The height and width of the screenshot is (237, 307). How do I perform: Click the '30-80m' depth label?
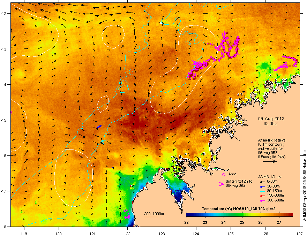click(273, 186)
